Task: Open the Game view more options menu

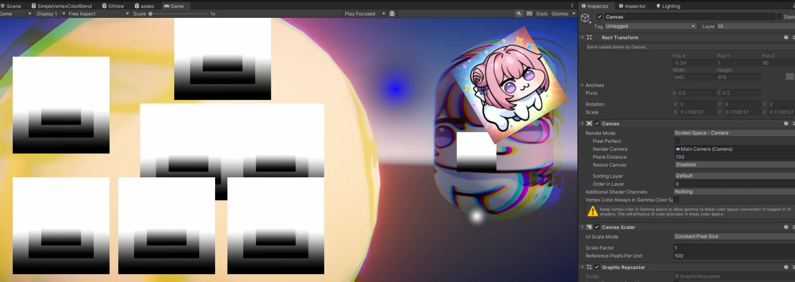Action: (572, 6)
